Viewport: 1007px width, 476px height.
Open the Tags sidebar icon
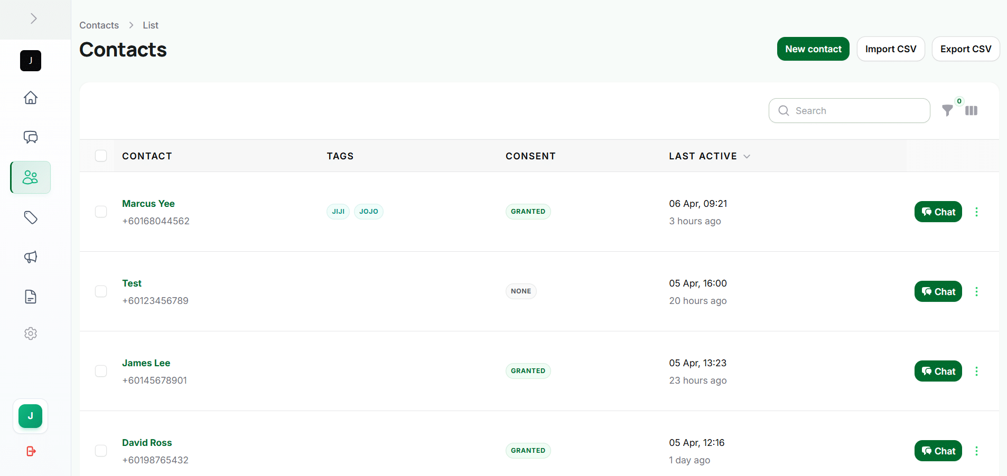[31, 217]
